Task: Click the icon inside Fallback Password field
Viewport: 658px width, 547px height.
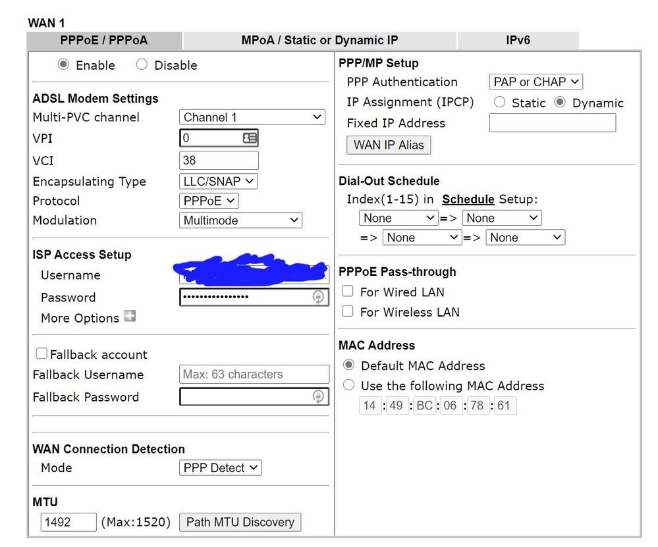Action: coord(318,397)
